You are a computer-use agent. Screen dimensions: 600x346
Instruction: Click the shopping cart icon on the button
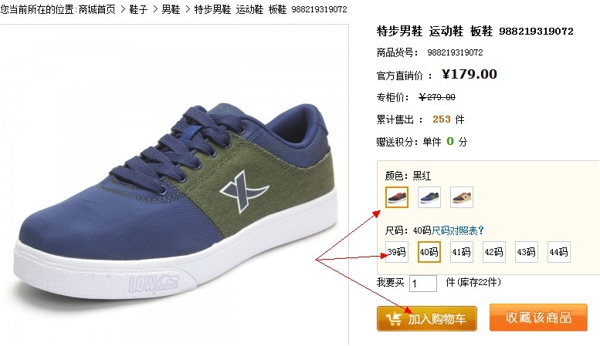click(394, 318)
